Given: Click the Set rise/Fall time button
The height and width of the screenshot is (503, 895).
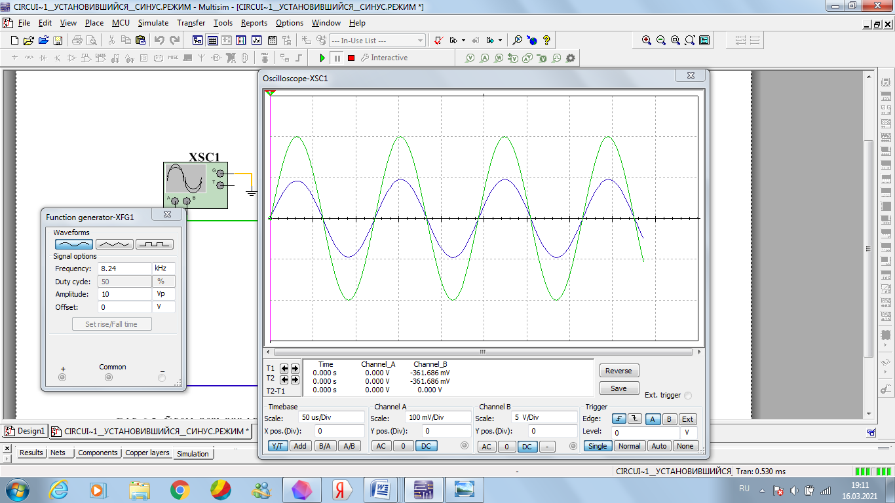Looking at the screenshot, I should (111, 324).
